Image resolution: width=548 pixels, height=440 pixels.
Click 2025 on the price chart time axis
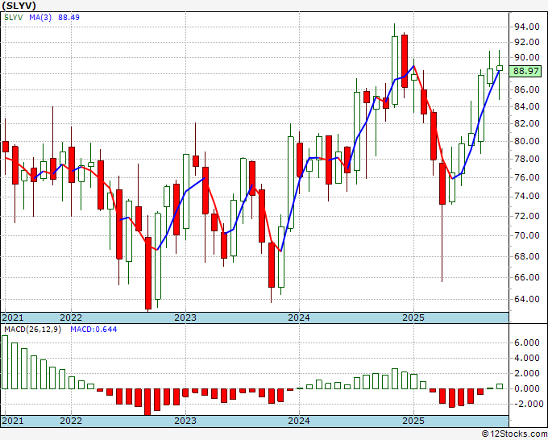(x=413, y=318)
